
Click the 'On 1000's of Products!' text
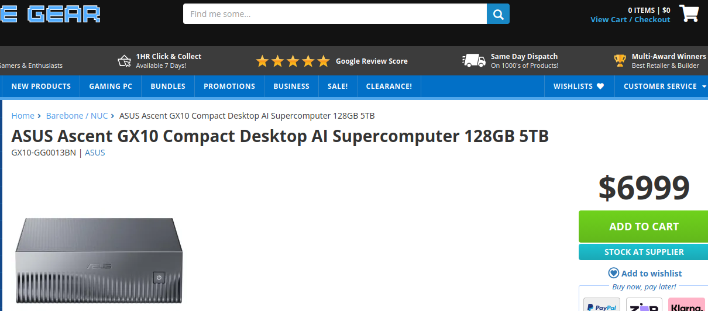(525, 65)
